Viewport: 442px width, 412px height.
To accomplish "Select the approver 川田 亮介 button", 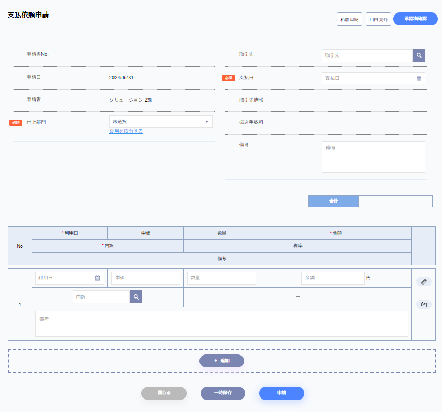I will 378,19.
